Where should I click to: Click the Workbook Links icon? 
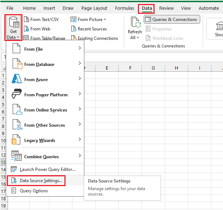148,38
